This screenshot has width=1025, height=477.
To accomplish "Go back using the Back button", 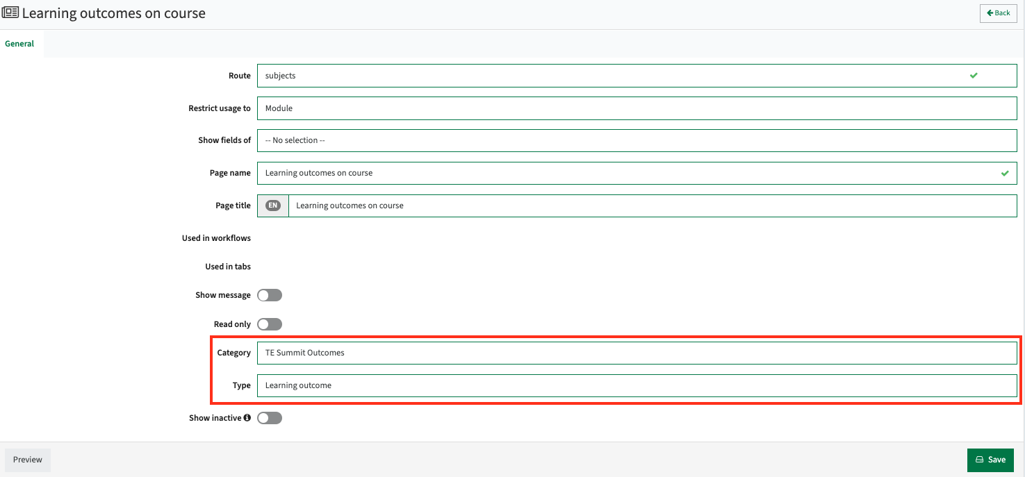I will pos(999,13).
